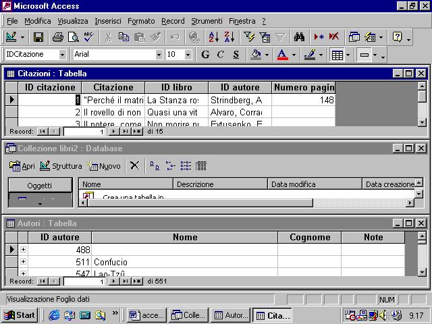Open the Modifica menu
432x324 pixels.
[x=38, y=21]
